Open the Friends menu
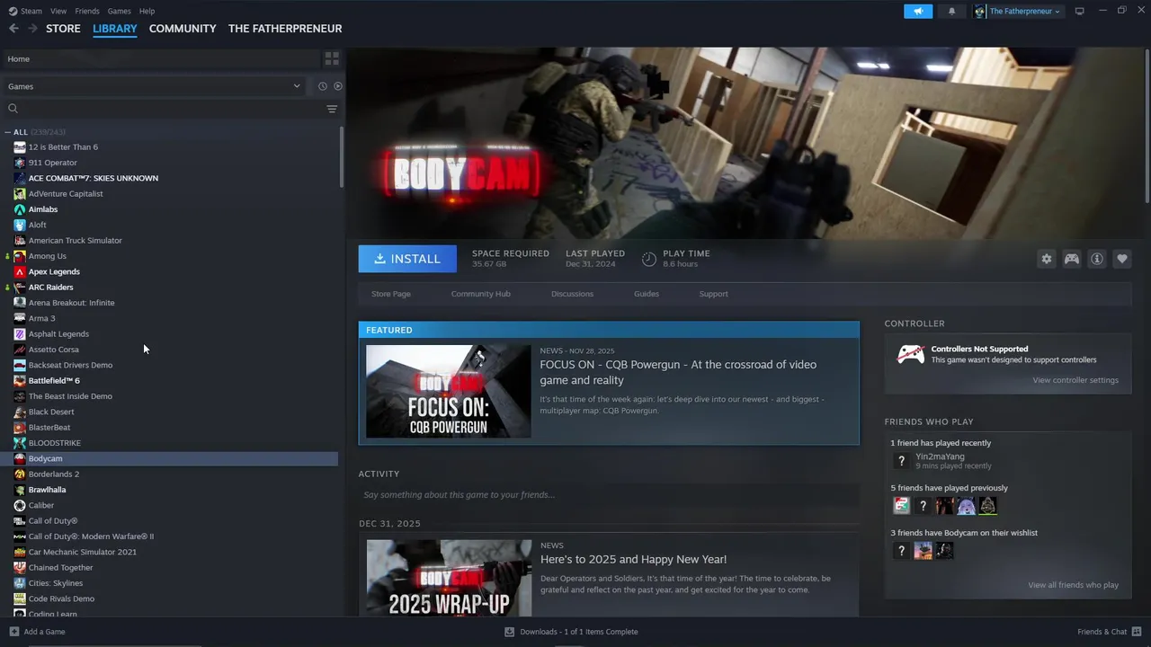This screenshot has width=1151, height=647. click(87, 11)
